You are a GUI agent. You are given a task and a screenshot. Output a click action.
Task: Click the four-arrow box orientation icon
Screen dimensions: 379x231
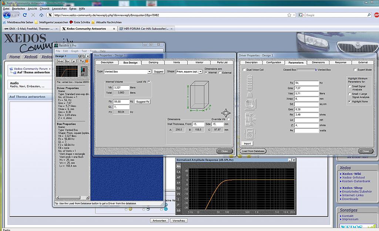[x=225, y=113]
